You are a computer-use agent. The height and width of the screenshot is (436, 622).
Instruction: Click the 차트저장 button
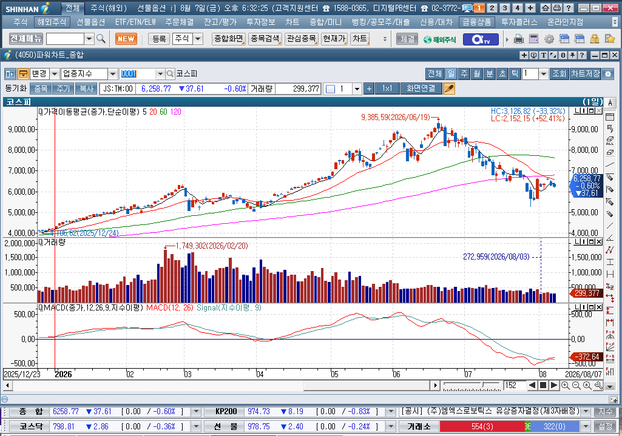pos(586,74)
